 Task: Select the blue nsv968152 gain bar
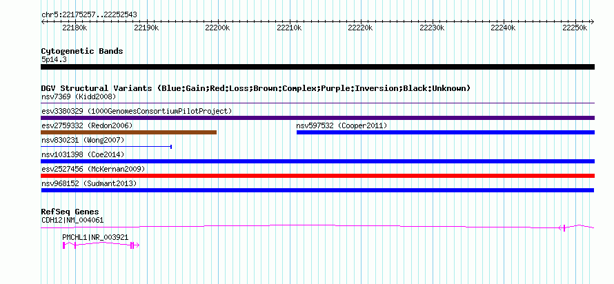[317, 190]
